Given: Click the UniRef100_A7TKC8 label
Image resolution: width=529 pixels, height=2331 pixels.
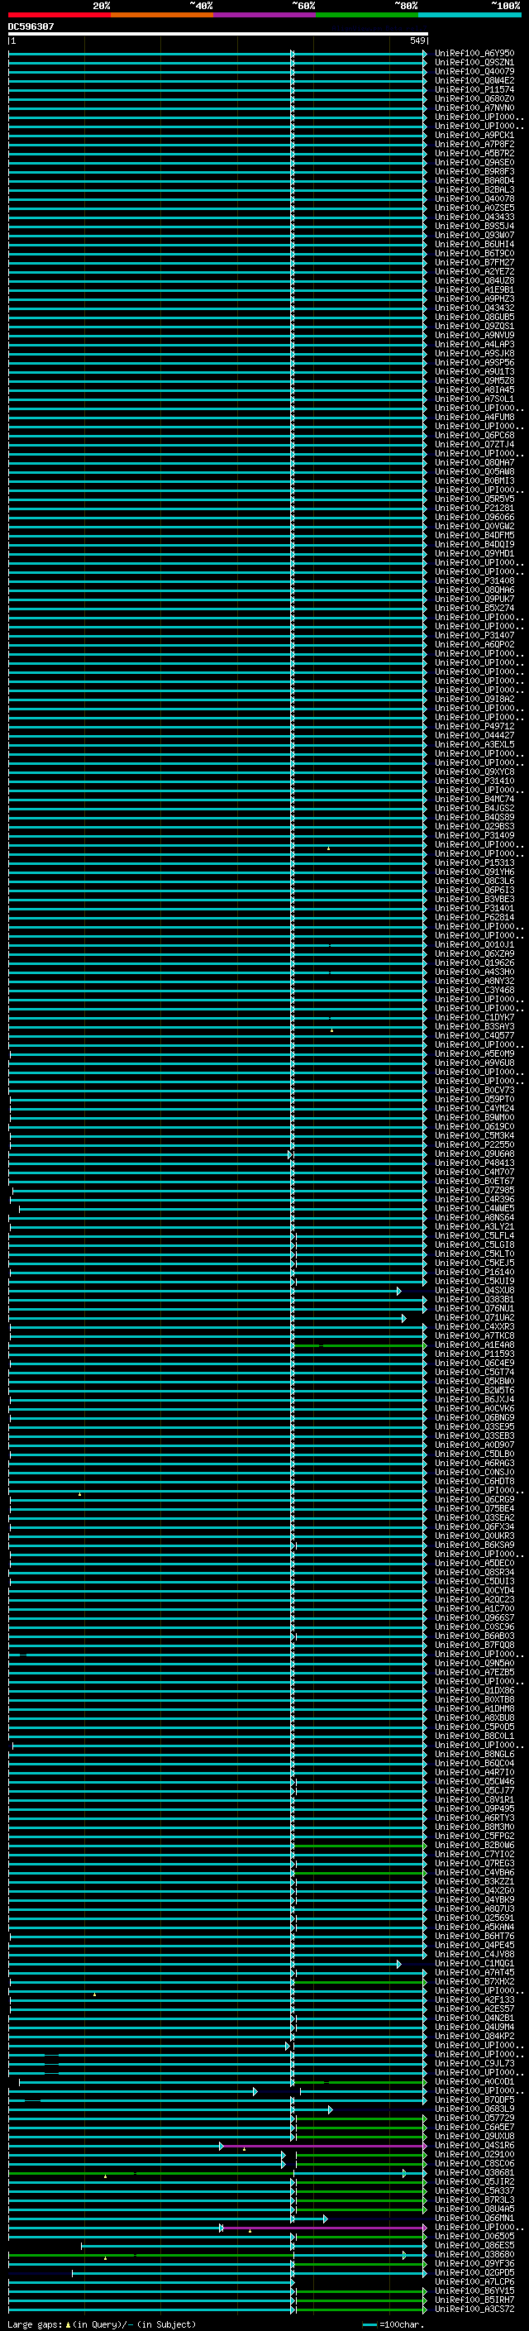Looking at the screenshot, I should 474,1335.
